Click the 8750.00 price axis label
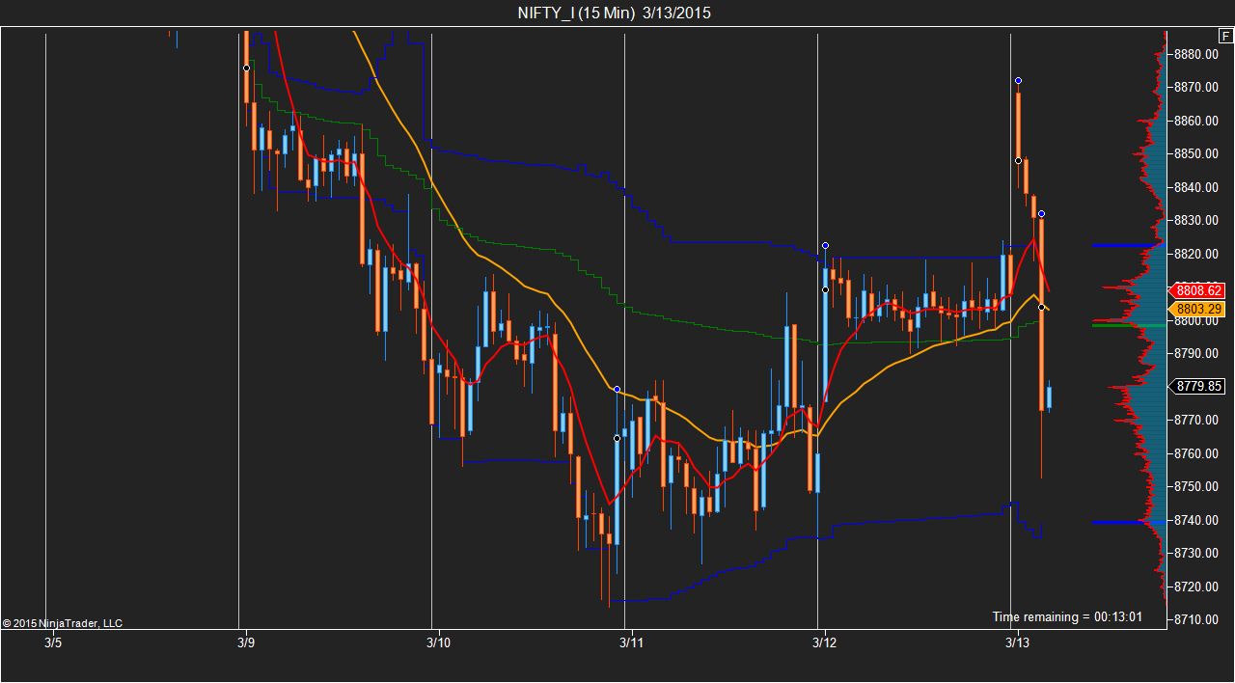The image size is (1235, 683). click(x=1198, y=487)
